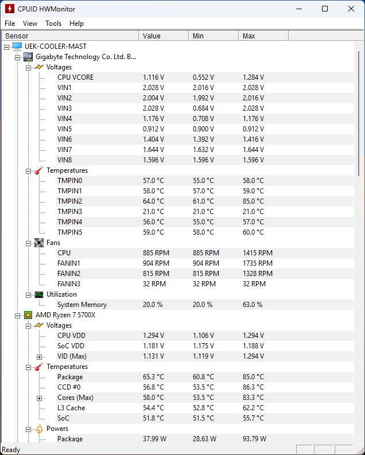The width and height of the screenshot is (365, 455).
Task: Select the CCD #0 temperature row
Action: tap(205, 387)
